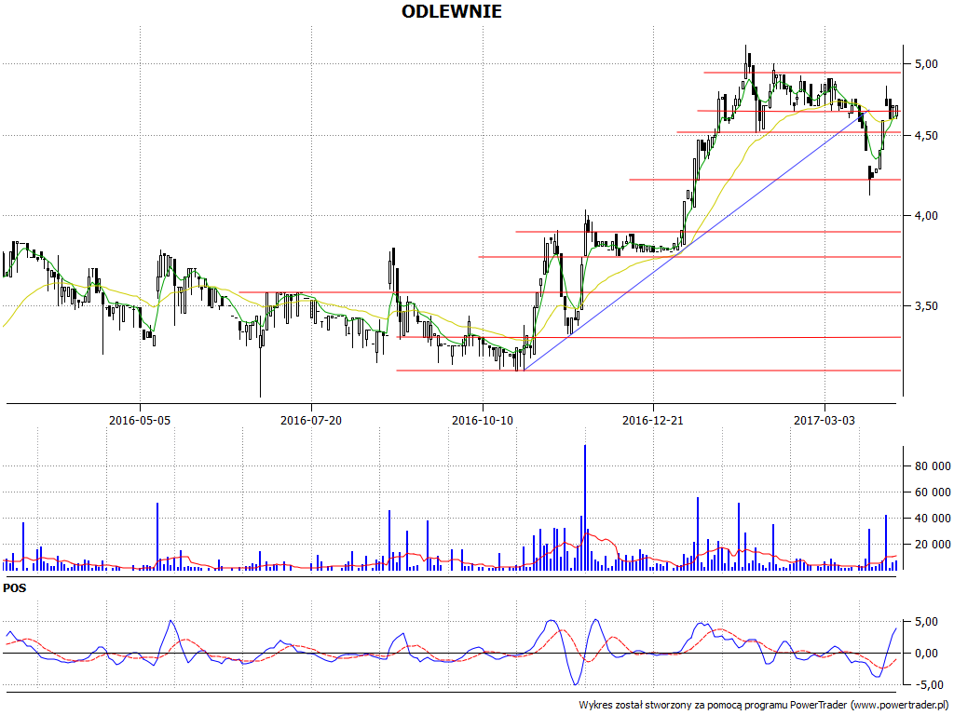Select the 2016-07-20 date label
This screenshot has width=954, height=715.
[x=311, y=420]
